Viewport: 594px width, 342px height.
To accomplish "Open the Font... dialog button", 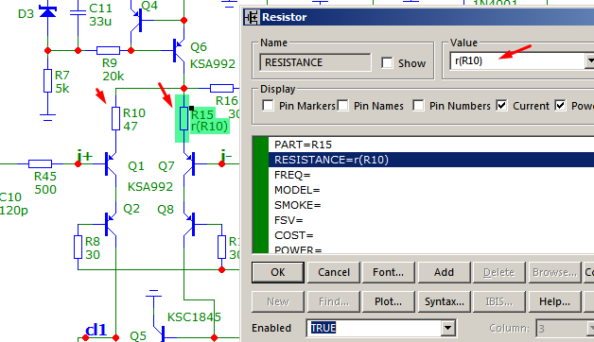I will coord(389,272).
